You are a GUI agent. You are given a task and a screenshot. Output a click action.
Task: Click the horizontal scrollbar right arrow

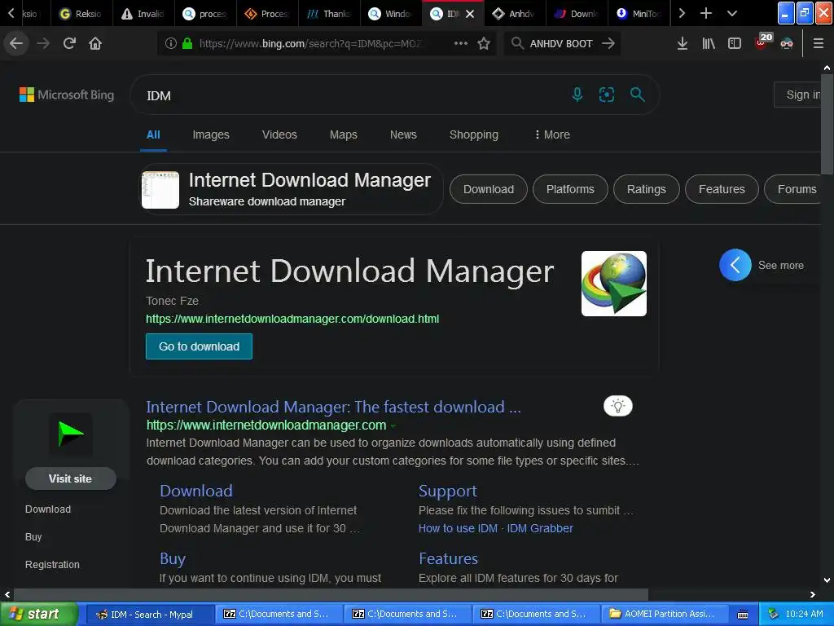click(813, 594)
